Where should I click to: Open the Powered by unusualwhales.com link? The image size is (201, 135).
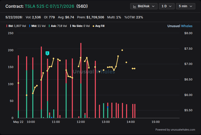click(x=175, y=130)
